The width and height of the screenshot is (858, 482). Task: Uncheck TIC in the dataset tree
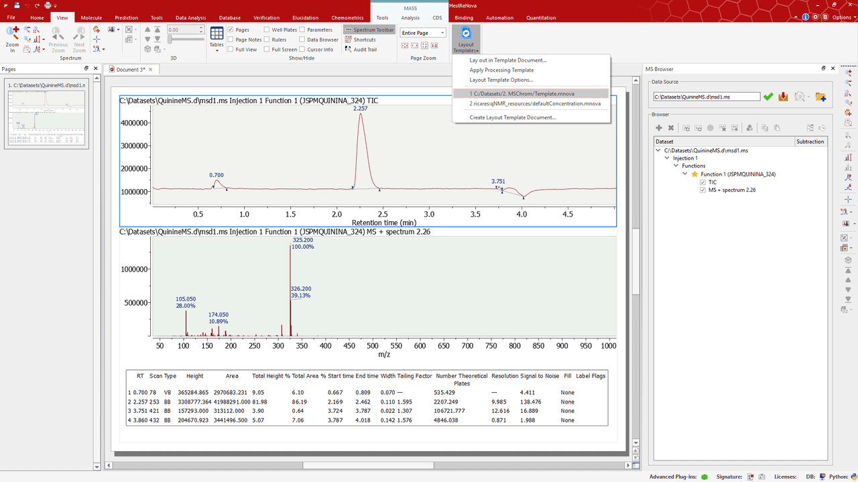[x=702, y=182]
